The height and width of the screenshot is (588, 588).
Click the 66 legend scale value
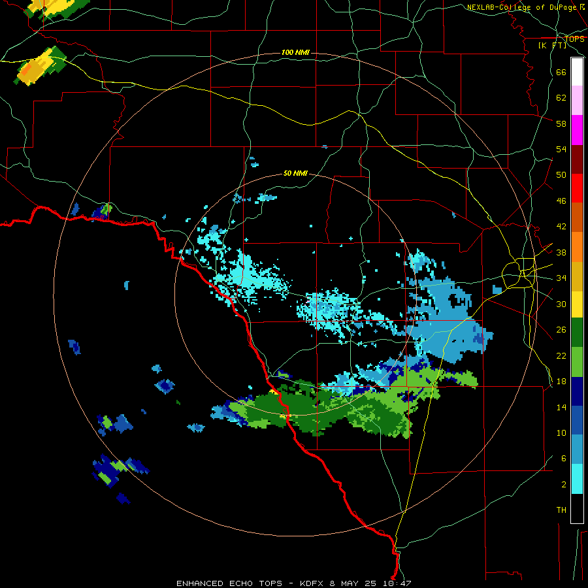[x=561, y=72]
